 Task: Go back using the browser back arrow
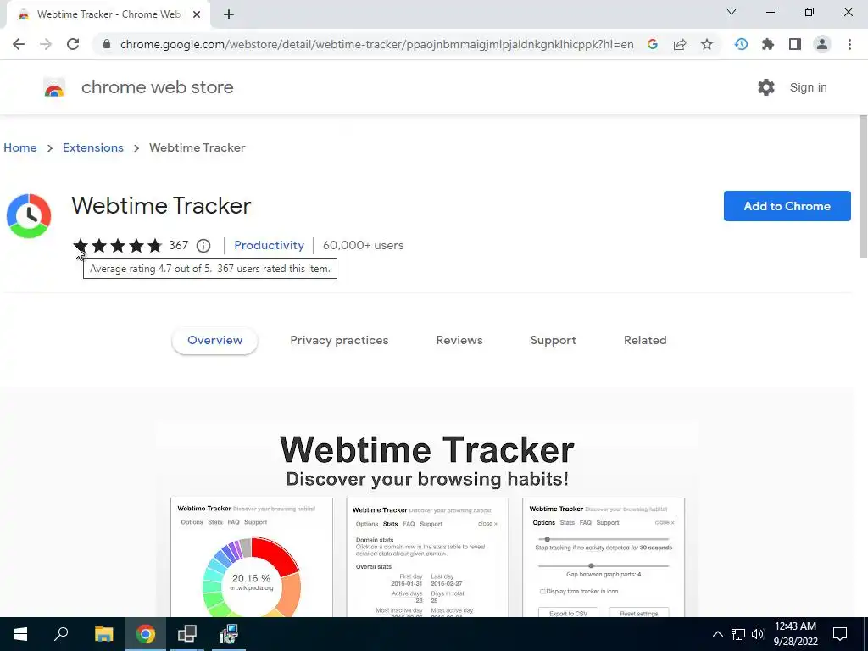(x=19, y=44)
